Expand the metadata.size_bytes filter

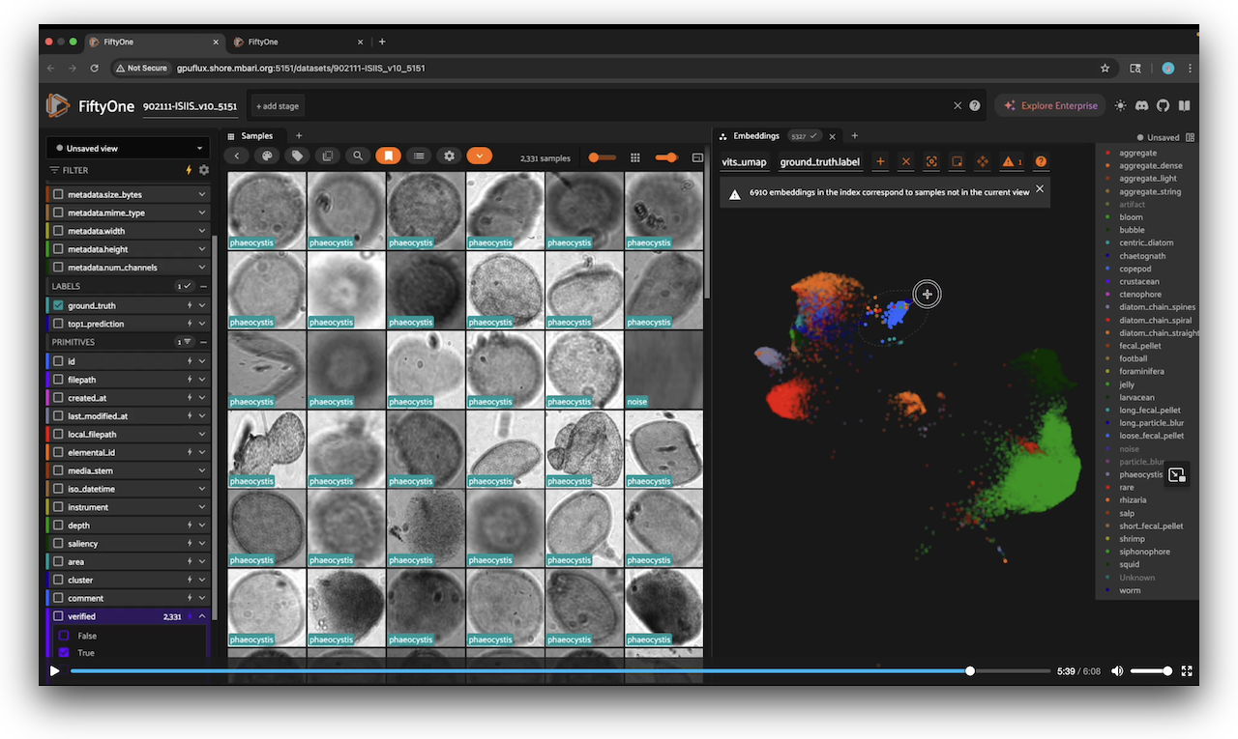pyautogui.click(x=202, y=194)
